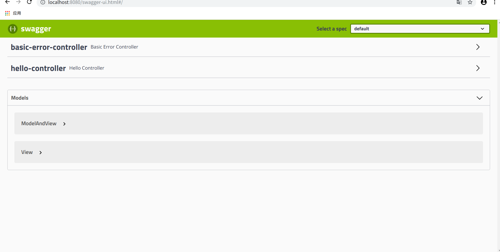Viewport: 500px width, 252px height.
Task: Open the apps grid shortcut in bookmarks bar
Action: coord(7,13)
